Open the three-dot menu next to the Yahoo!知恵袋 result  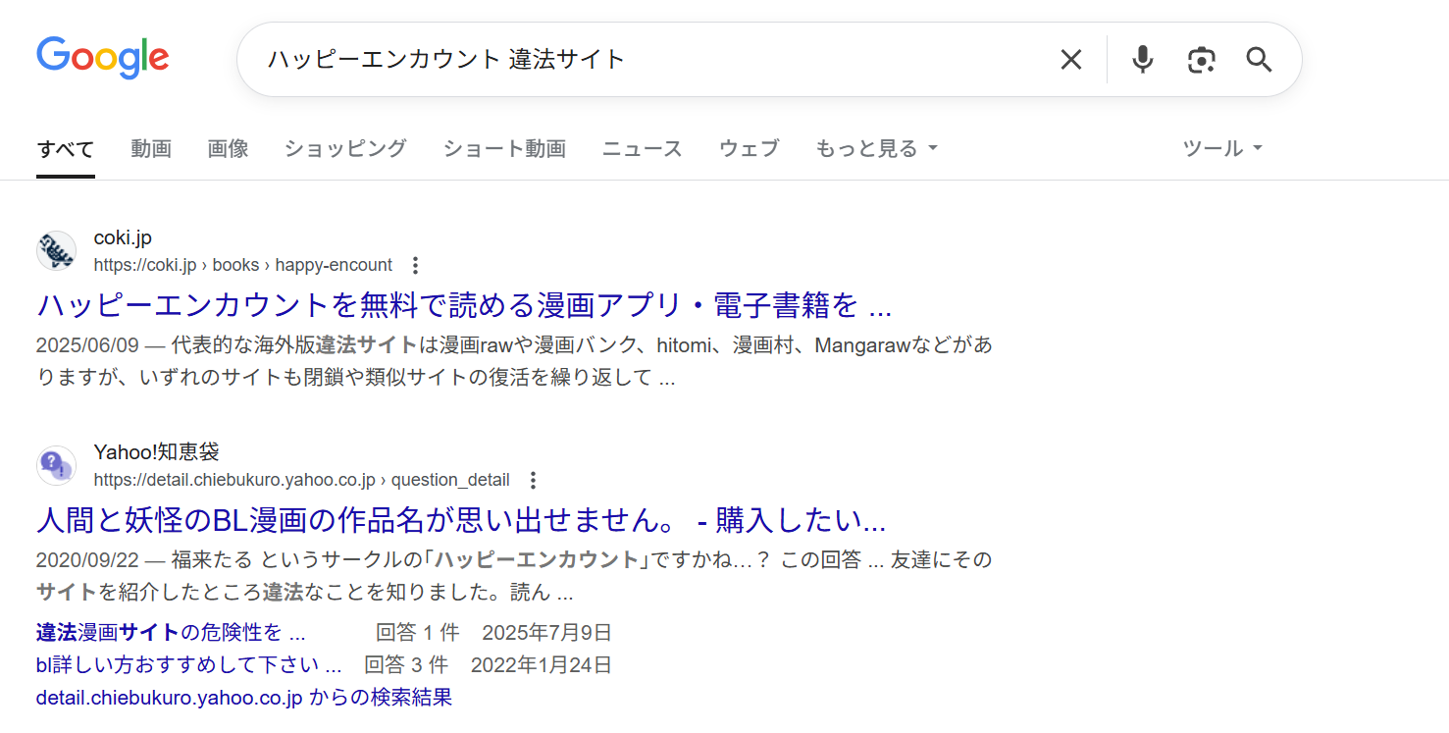pos(533,480)
